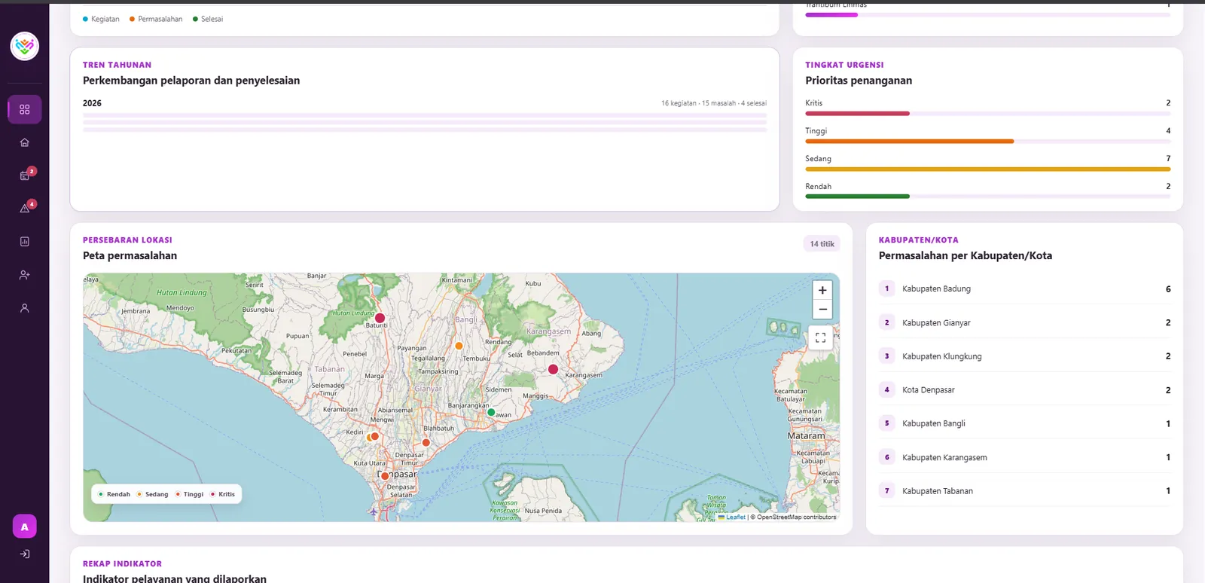Select the Kabupaten Tabanan row

pyautogui.click(x=1024, y=491)
